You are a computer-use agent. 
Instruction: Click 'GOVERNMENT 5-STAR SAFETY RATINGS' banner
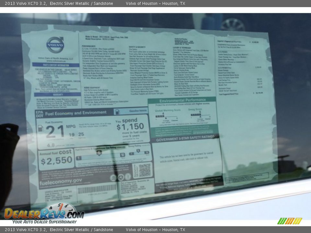[x=185, y=138]
